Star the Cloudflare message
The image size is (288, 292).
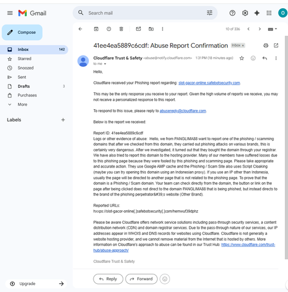tap(242, 58)
